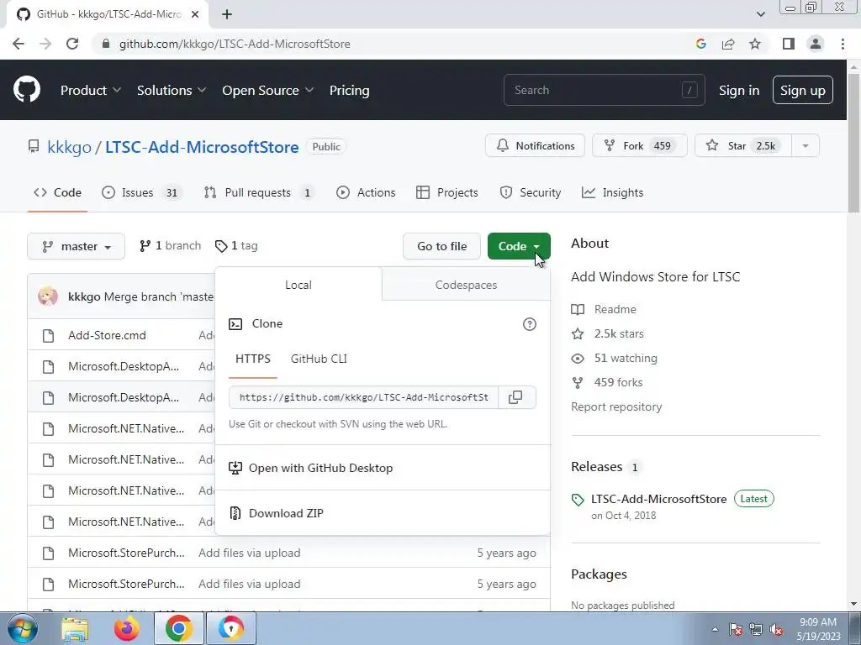Viewport: 861px width, 645px height.
Task: Click the clone URL text field
Action: click(x=363, y=397)
